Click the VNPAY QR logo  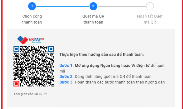30,40
